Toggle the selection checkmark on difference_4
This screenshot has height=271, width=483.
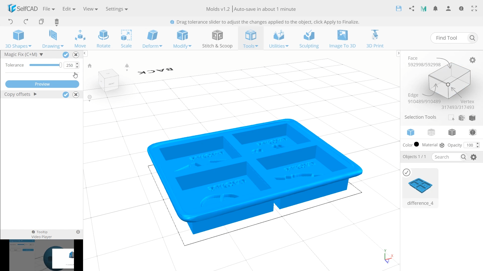pyautogui.click(x=406, y=172)
